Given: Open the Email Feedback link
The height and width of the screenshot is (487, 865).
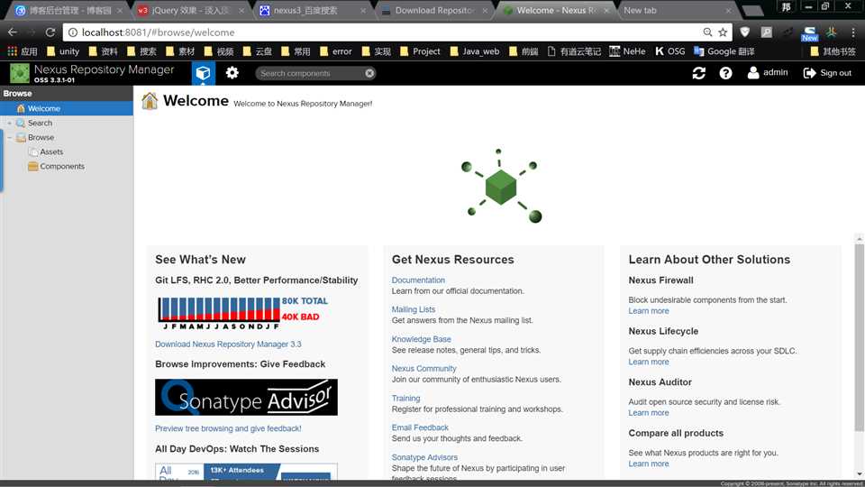Looking at the screenshot, I should 420,427.
